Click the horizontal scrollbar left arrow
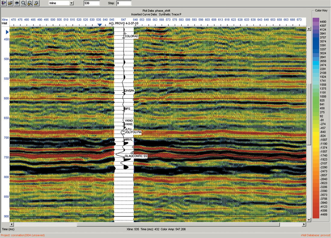Viewport: 331px width, 238px height. (x=12, y=224)
